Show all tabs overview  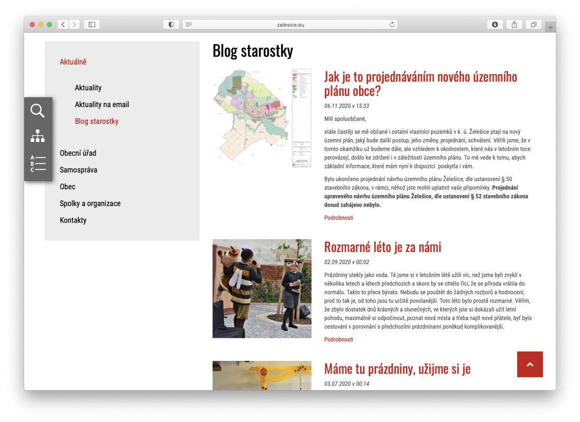tap(533, 24)
